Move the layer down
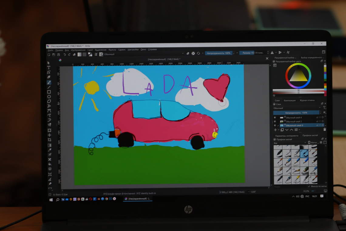The image size is (346, 231). pos(287,130)
